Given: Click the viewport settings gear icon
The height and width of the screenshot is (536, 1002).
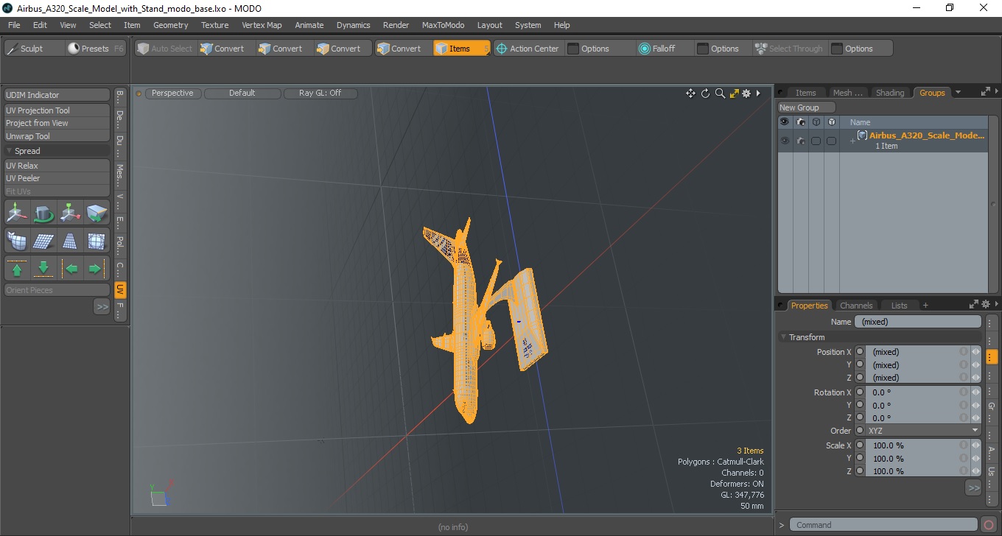Looking at the screenshot, I should (746, 94).
